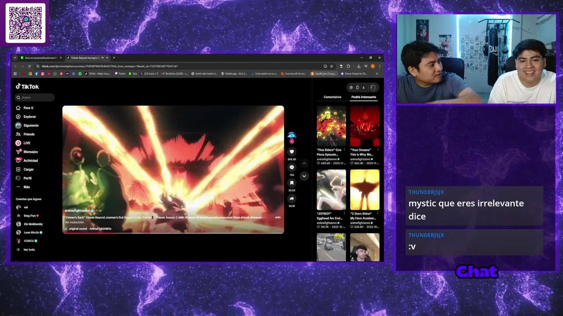Open options for "Five Elders" video
Image resolution: width=563 pixels, height=316 pixels.
pyautogui.click(x=344, y=150)
